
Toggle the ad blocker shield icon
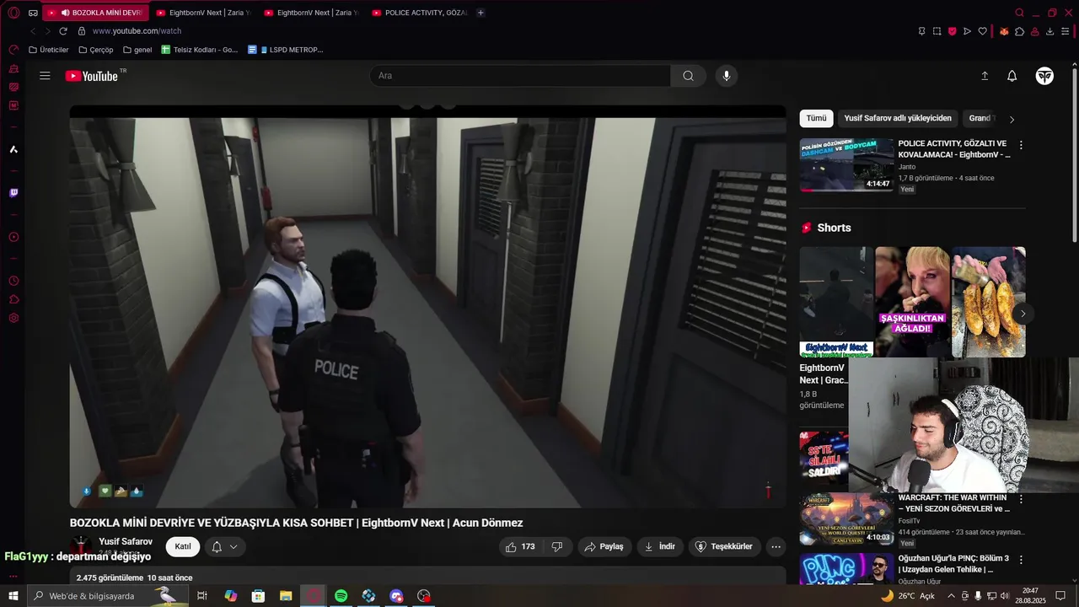click(x=952, y=31)
